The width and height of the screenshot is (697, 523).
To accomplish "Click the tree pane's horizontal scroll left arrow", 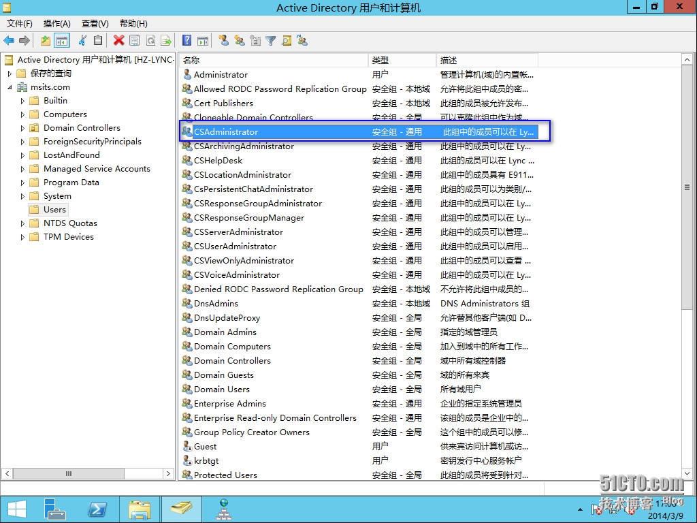I will 7,474.
